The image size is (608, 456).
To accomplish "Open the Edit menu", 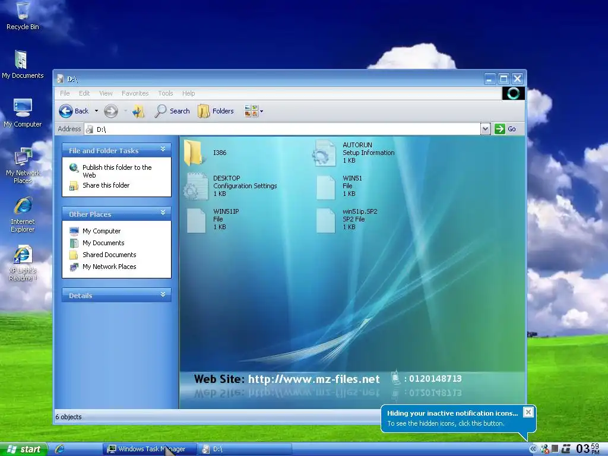I will (x=84, y=93).
